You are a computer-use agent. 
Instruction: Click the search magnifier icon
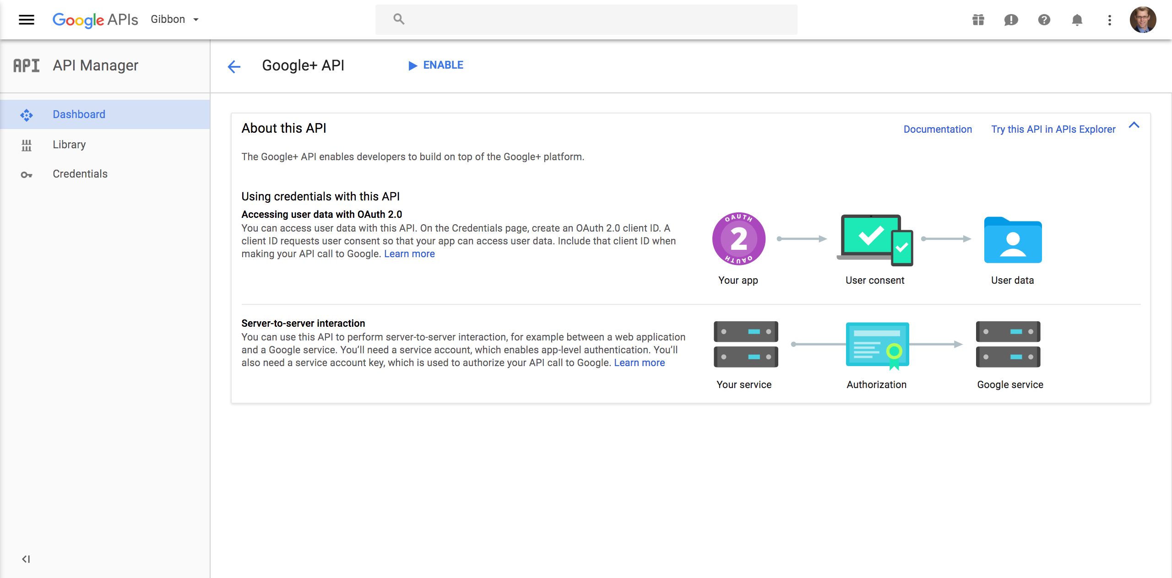(x=399, y=19)
